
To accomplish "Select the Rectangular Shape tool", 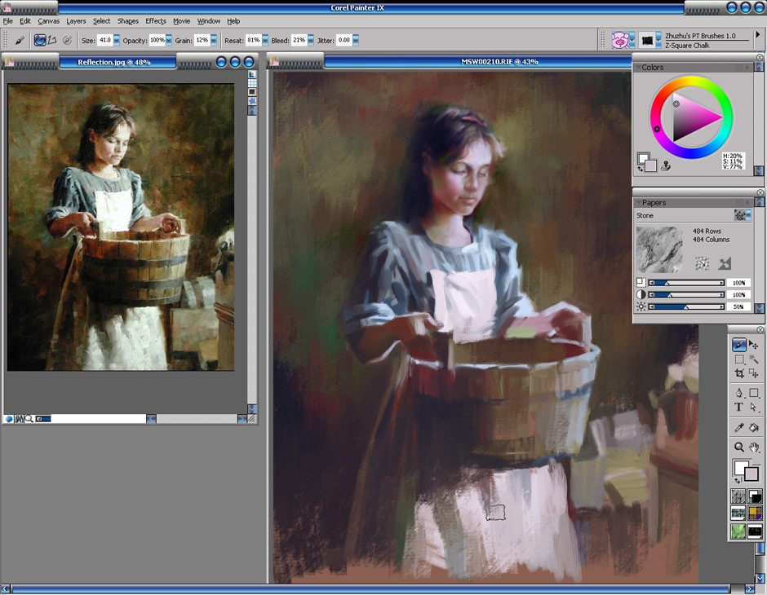I will [x=753, y=393].
